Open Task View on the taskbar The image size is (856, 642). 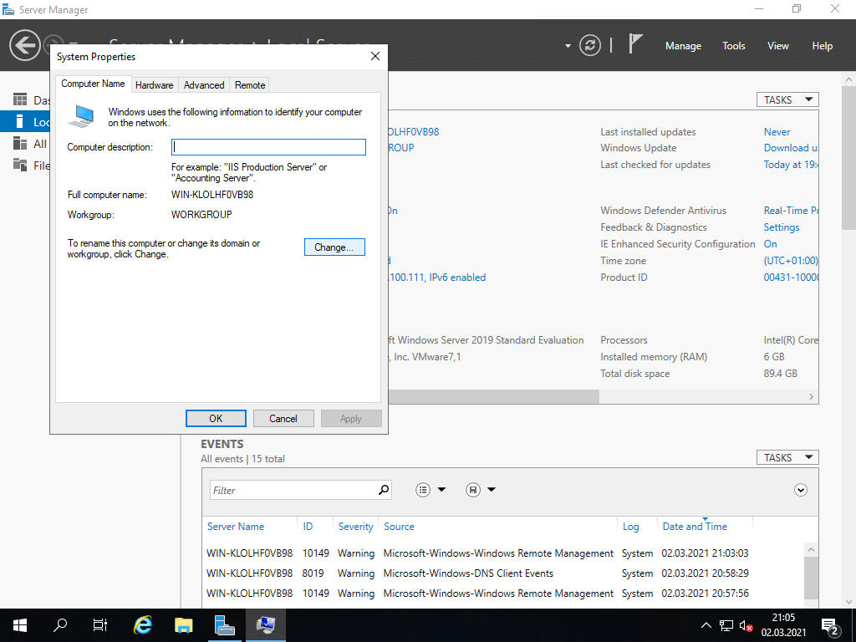pos(100,624)
